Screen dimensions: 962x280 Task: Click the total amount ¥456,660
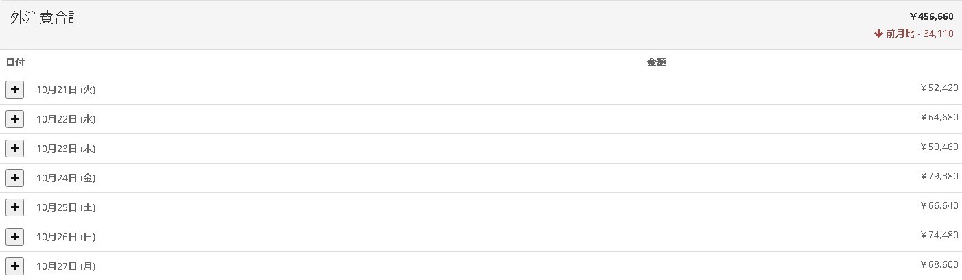931,17
